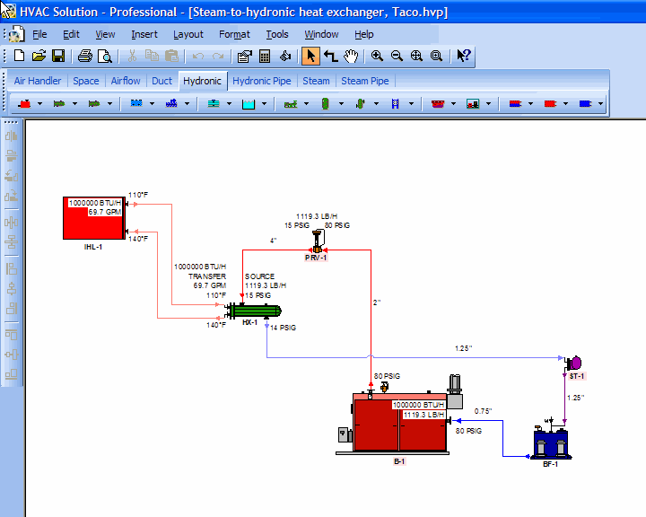
Task: Open the Format menu
Action: point(234,34)
